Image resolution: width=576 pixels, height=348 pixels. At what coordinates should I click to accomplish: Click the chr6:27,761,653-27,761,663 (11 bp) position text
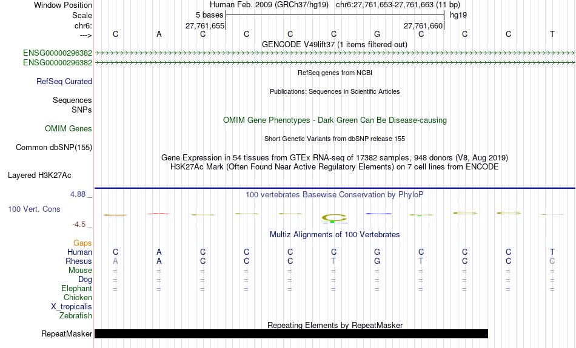click(x=398, y=5)
